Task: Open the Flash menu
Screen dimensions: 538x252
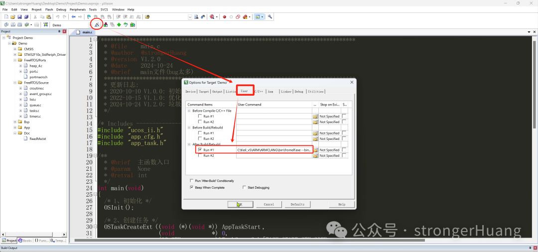Action: tap(49, 9)
